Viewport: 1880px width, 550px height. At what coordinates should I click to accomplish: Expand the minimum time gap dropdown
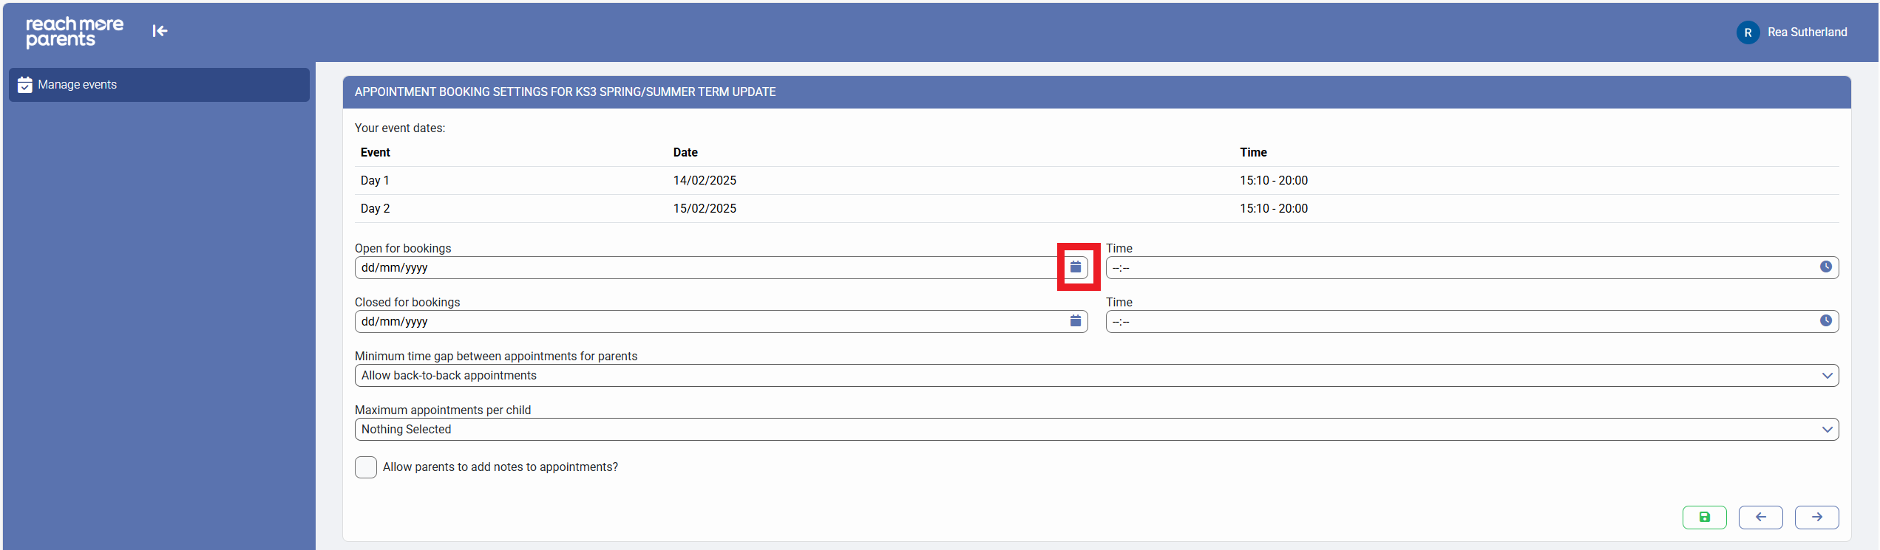[1096, 376]
